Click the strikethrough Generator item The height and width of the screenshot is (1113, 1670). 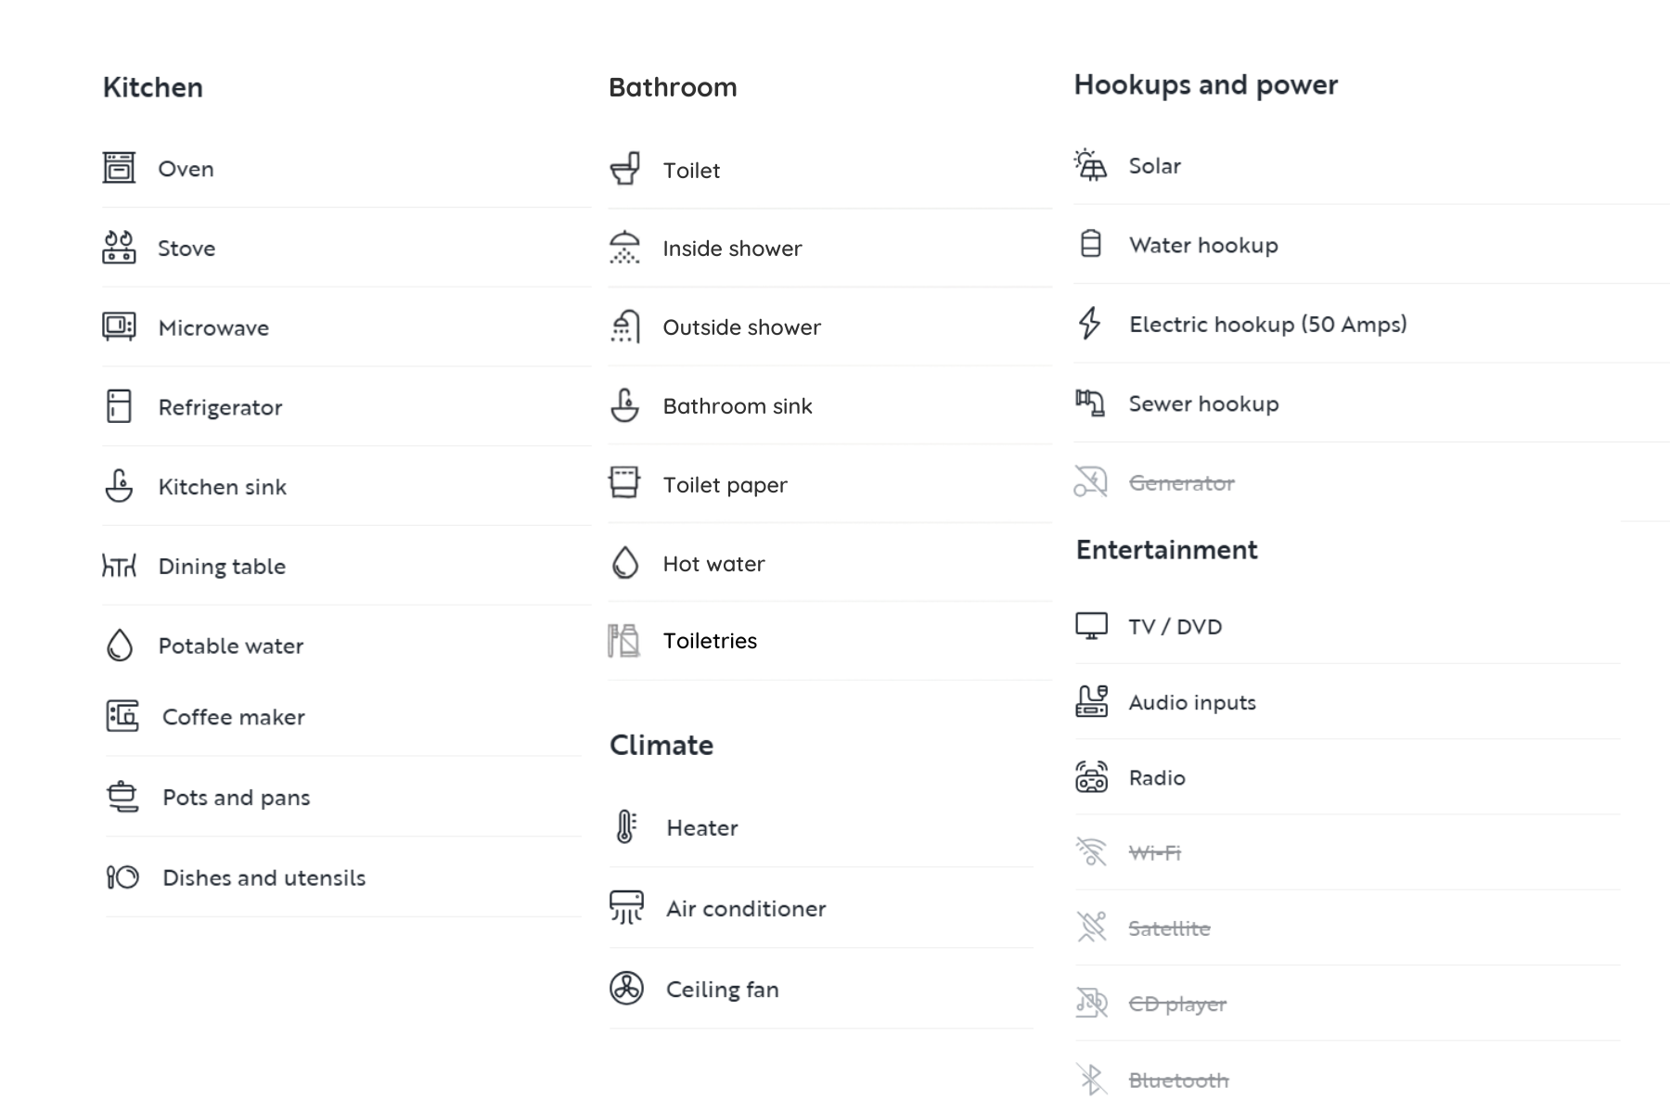1155,482
